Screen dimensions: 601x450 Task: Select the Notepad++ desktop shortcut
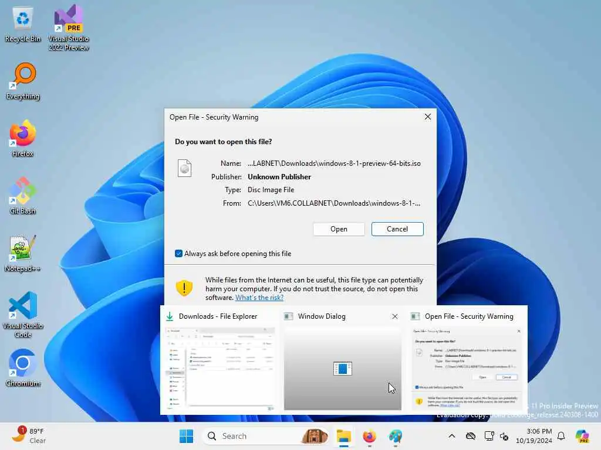click(x=23, y=253)
